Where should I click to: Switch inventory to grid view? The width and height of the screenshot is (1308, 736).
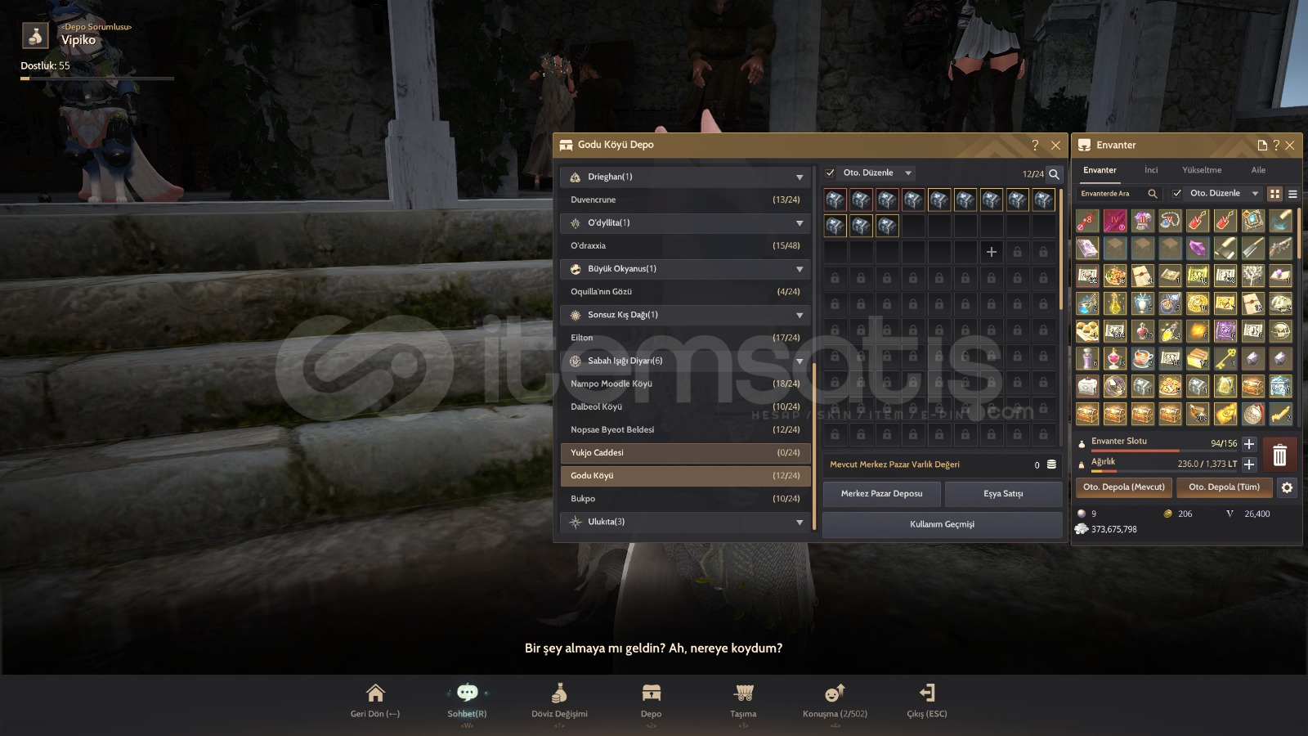click(x=1274, y=194)
